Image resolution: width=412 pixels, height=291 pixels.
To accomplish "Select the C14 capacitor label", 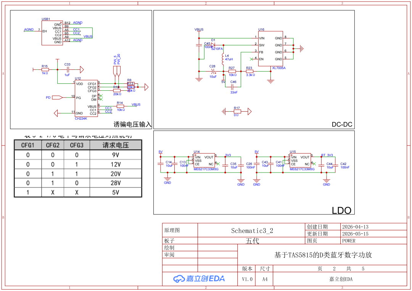I will pyautogui.click(x=169, y=162).
